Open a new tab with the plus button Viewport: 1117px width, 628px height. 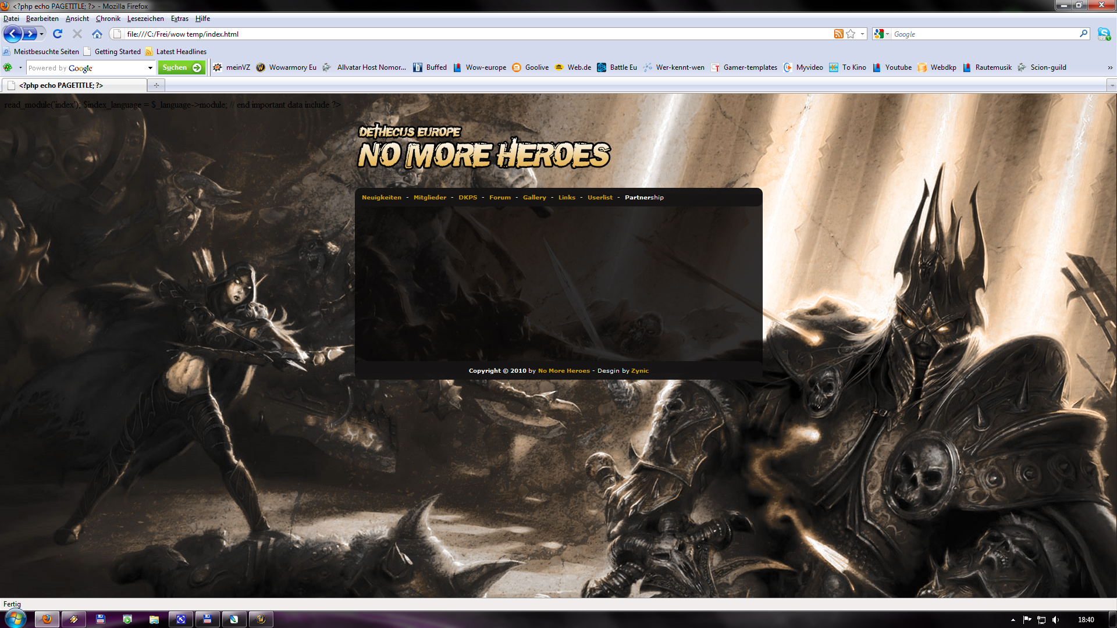pos(156,85)
